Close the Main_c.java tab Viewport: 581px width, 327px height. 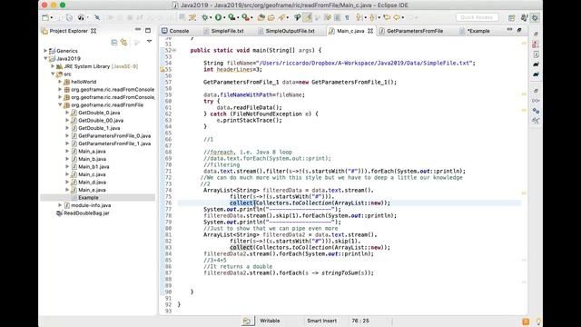(x=370, y=31)
